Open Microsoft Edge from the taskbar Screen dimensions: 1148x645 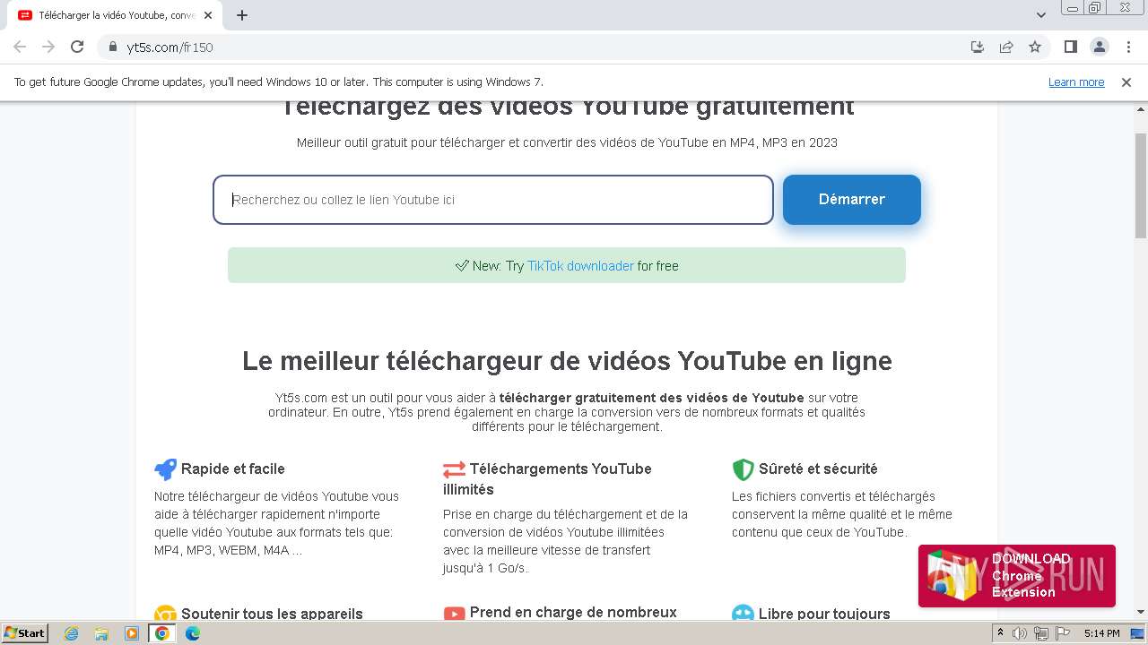(193, 633)
